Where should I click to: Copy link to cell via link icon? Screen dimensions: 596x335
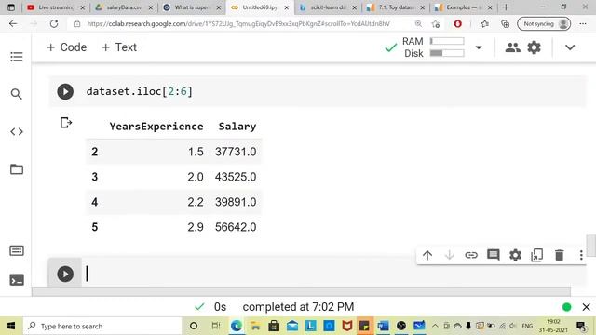pyautogui.click(x=471, y=255)
